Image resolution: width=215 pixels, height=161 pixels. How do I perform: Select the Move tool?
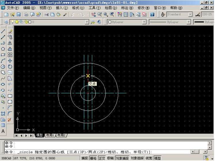tap(10, 61)
